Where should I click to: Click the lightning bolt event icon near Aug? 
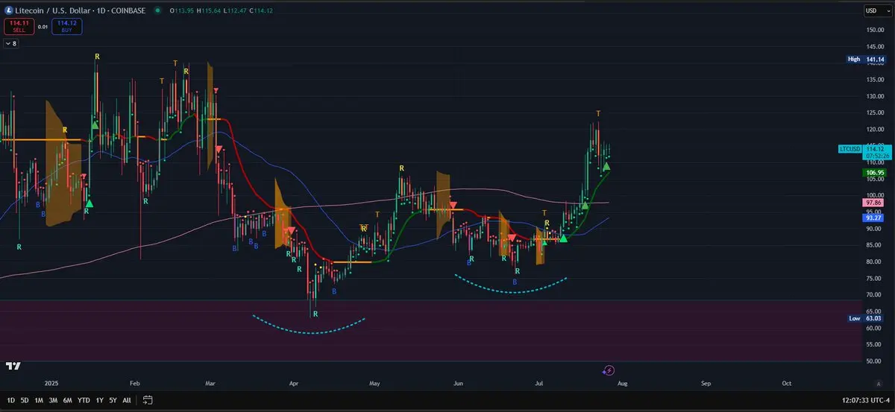[608, 370]
